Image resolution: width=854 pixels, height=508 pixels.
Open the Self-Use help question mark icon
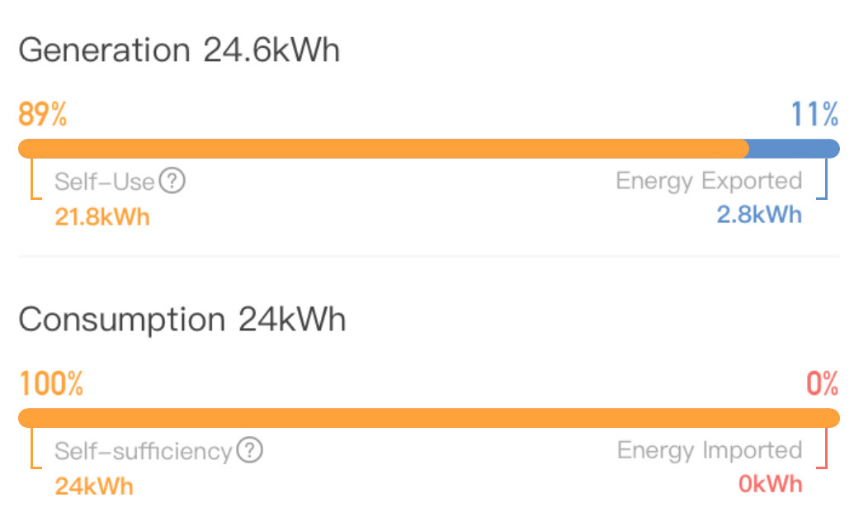(x=172, y=180)
